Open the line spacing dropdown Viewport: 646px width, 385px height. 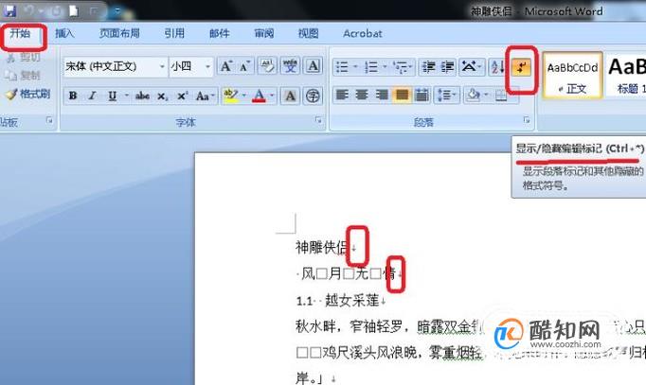pos(446,96)
